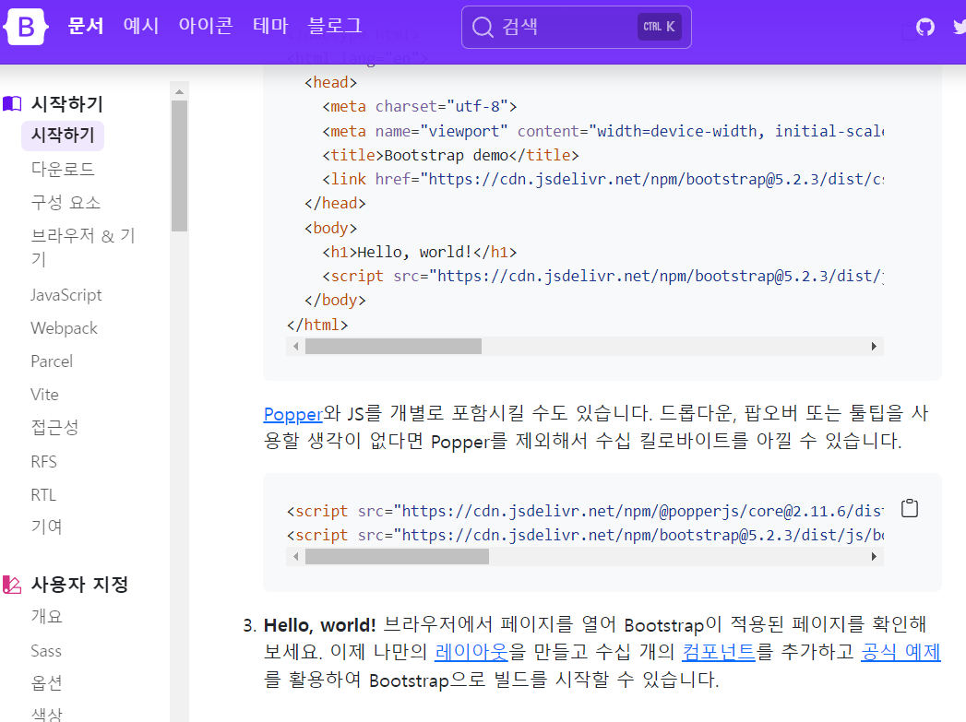This screenshot has height=722, width=966.
Task: Open RTL sidebar page
Action: pyautogui.click(x=43, y=495)
